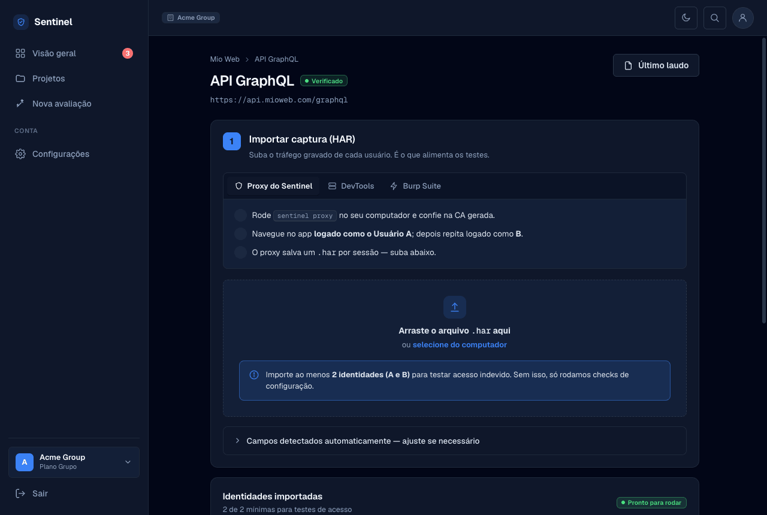
Task: Open the Acme Group workspace switcher
Action: click(x=74, y=462)
